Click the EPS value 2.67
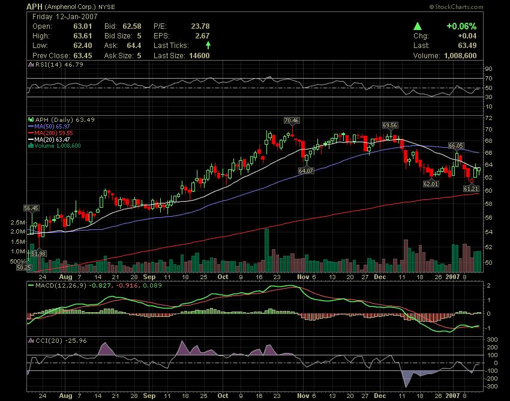Image resolution: width=510 pixels, height=401 pixels. (x=202, y=36)
